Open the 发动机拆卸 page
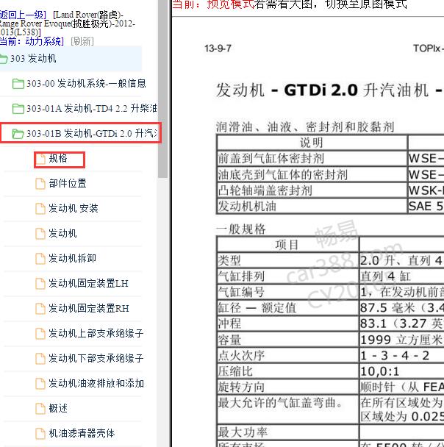The image size is (444, 447). [x=72, y=258]
